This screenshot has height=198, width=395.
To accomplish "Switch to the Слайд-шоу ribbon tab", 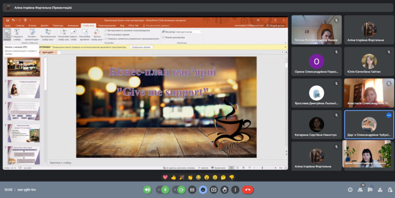I will 88,25.
